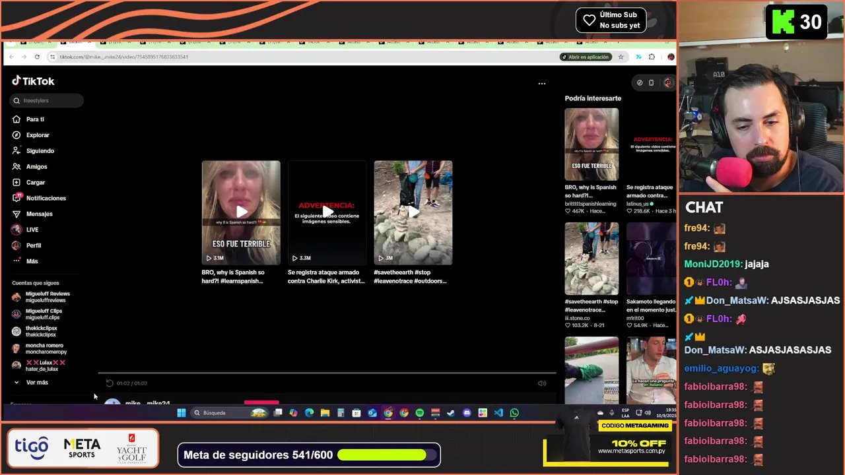Open followed account Migueluff Reviews

pyautogui.click(x=41, y=297)
